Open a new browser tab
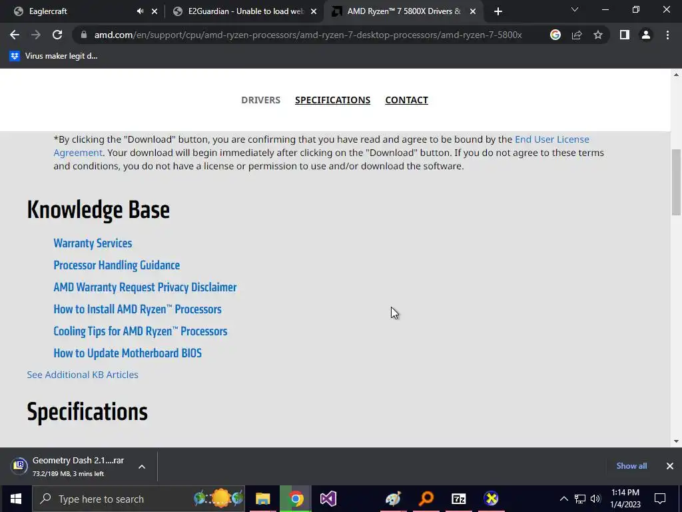Viewport: 682px width, 512px height. 498,11
